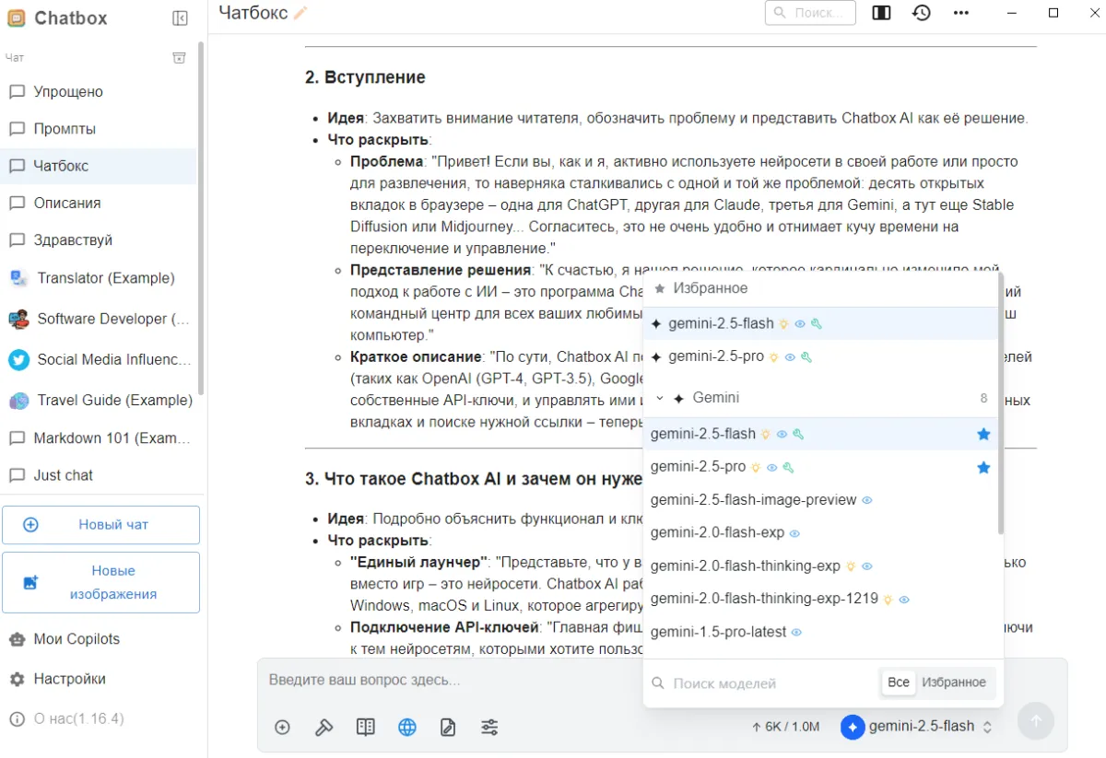This screenshot has width=1106, height=758.
Task: Open the three-dots more options menu
Action: point(961,13)
